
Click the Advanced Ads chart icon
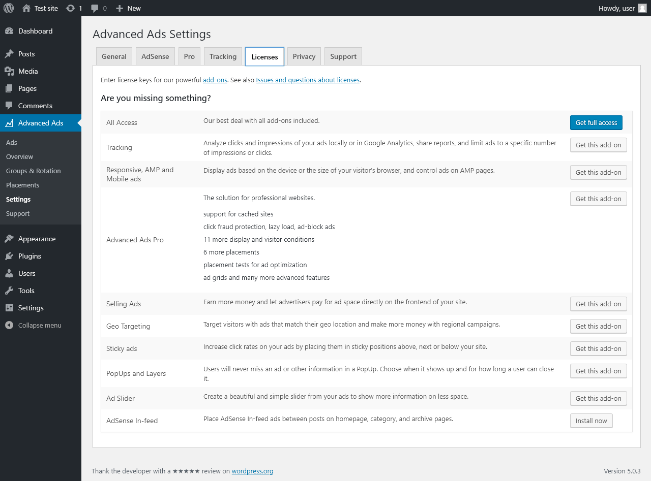[x=9, y=123]
